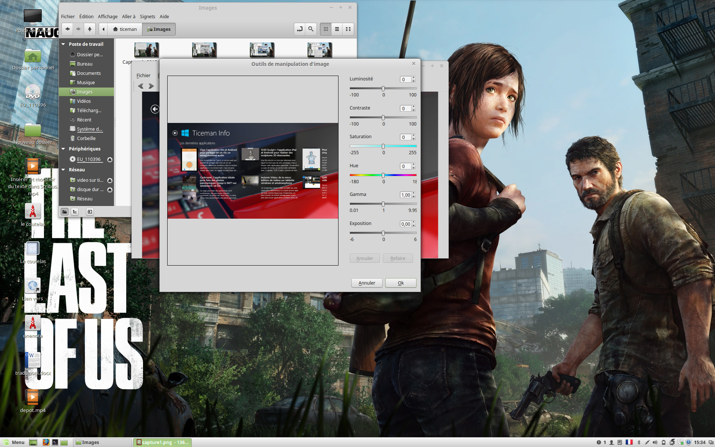Screen dimensions: 715x447
Task: Increase the Saturation spinner value
Action: tap(414, 136)
